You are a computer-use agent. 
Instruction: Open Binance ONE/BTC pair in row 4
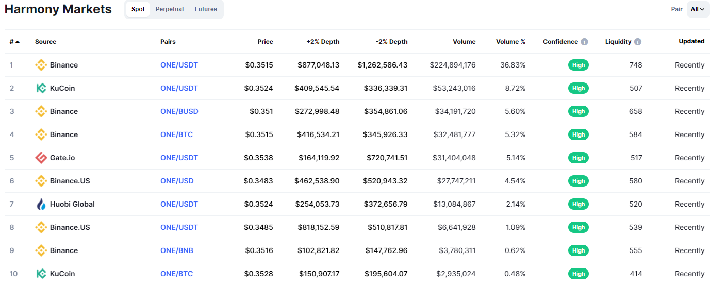176,134
